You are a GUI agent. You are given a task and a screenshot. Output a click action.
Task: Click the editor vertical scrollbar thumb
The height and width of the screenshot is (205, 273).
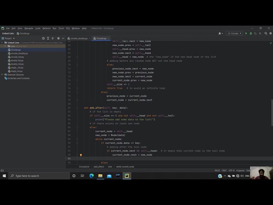(x=272, y=112)
